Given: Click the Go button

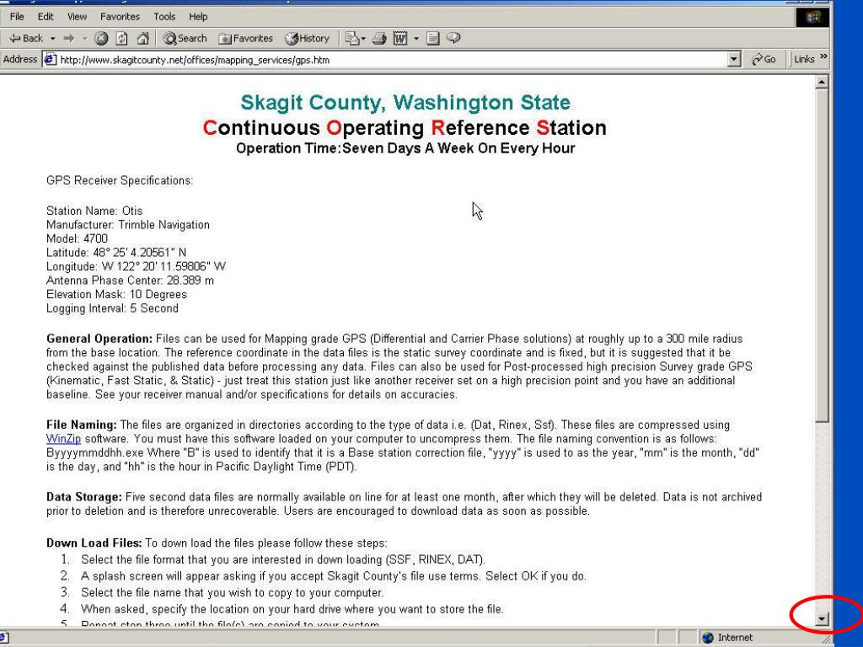Looking at the screenshot, I should 764,60.
